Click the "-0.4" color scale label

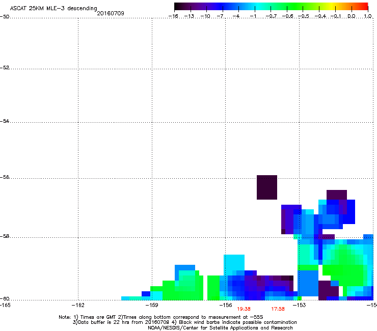pyautogui.click(x=320, y=16)
